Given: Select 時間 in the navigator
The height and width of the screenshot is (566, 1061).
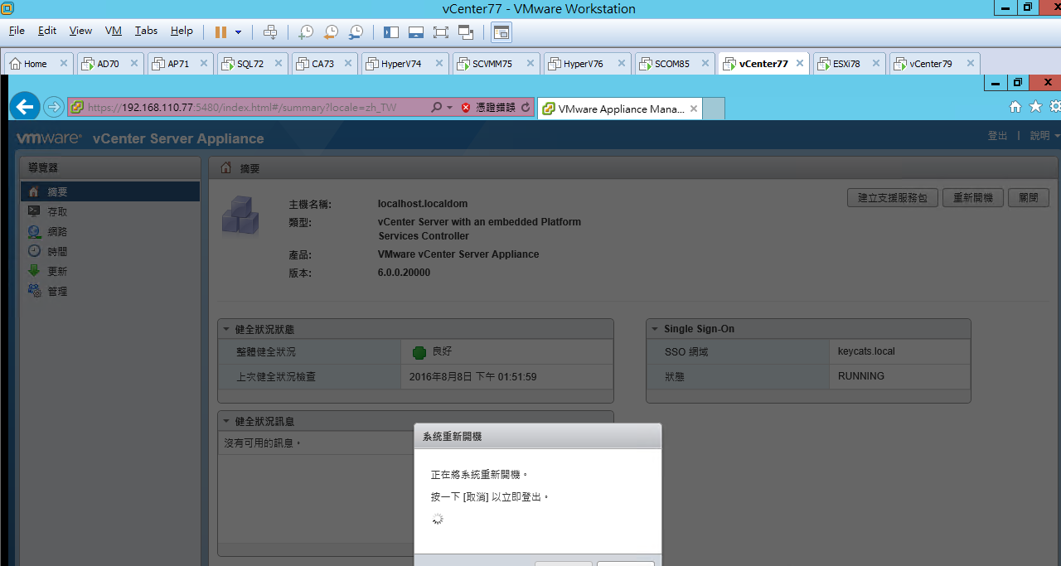Looking at the screenshot, I should pyautogui.click(x=110, y=251).
